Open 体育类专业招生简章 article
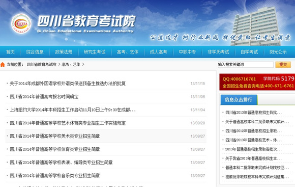 pyautogui.click(x=55, y=149)
